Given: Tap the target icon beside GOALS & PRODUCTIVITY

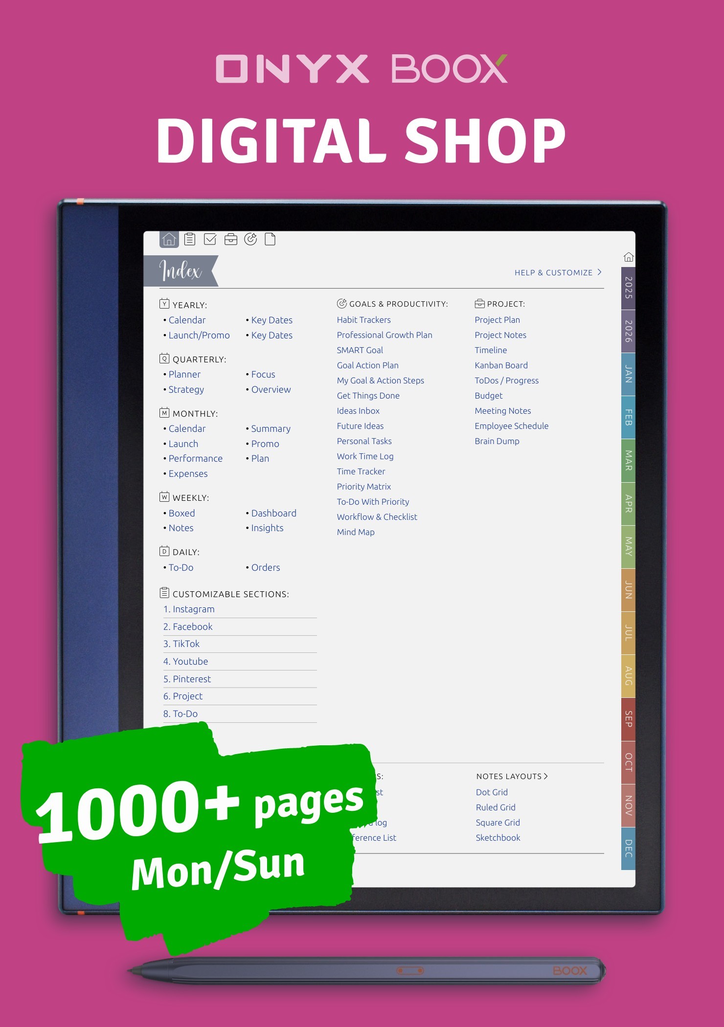Looking at the screenshot, I should coord(342,303).
